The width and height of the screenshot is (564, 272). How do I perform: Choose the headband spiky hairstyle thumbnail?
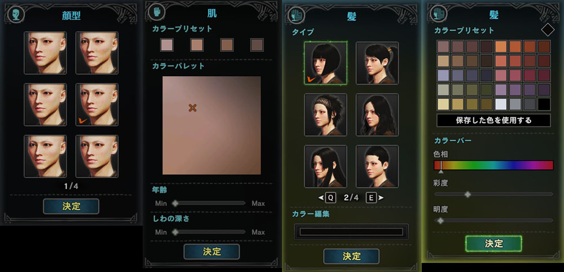(x=325, y=115)
